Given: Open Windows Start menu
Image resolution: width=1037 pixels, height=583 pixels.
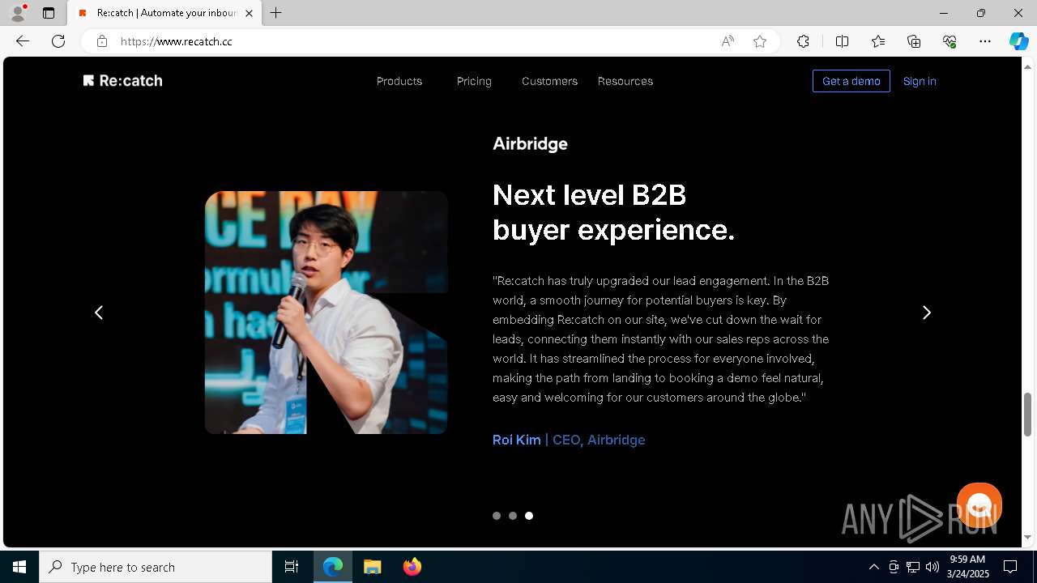Looking at the screenshot, I should [19, 567].
